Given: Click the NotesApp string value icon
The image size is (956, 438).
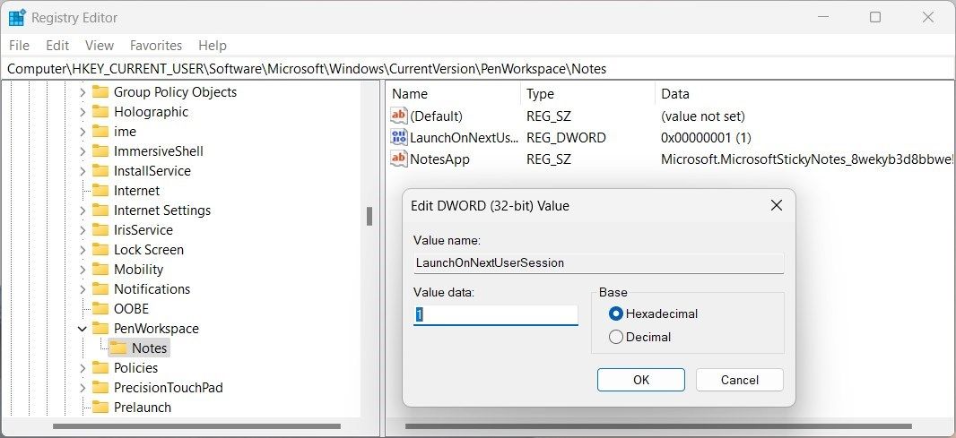Looking at the screenshot, I should pyautogui.click(x=399, y=159).
